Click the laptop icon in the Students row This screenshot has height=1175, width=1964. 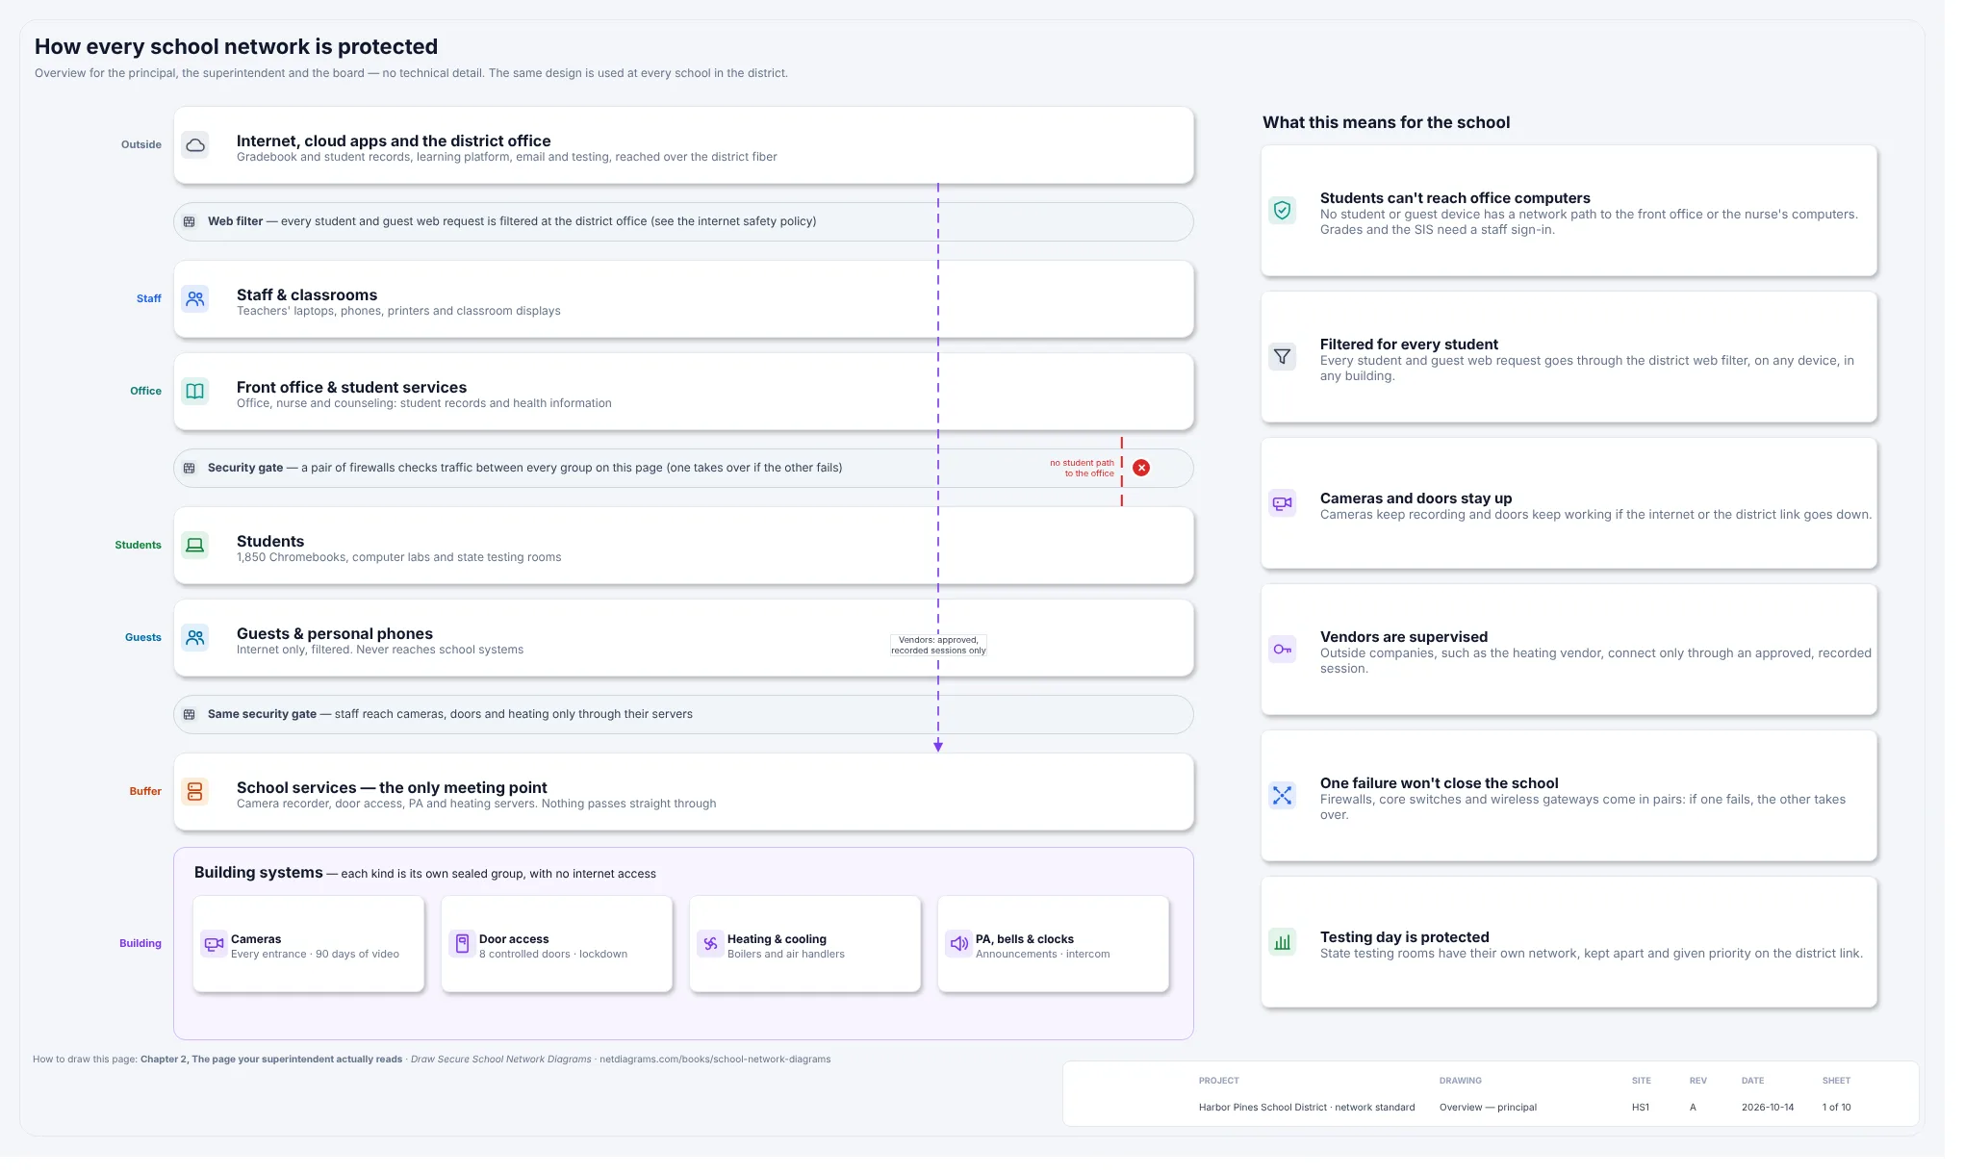(x=195, y=546)
